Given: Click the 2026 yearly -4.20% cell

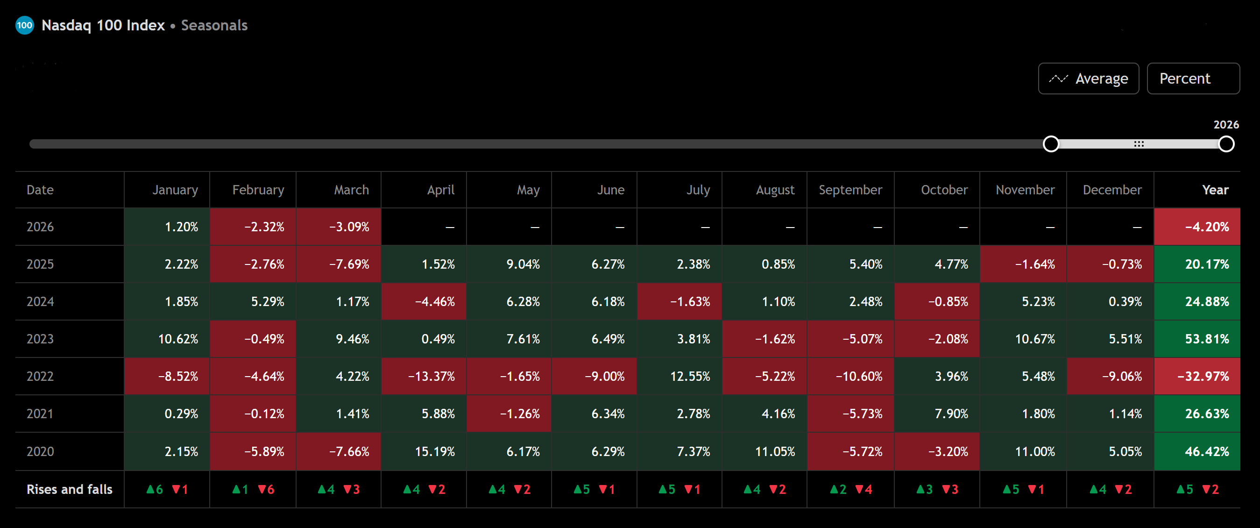Looking at the screenshot, I should click(1197, 227).
